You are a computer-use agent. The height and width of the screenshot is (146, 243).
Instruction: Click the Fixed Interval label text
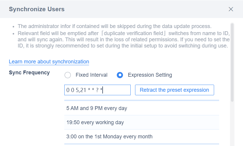91,75
